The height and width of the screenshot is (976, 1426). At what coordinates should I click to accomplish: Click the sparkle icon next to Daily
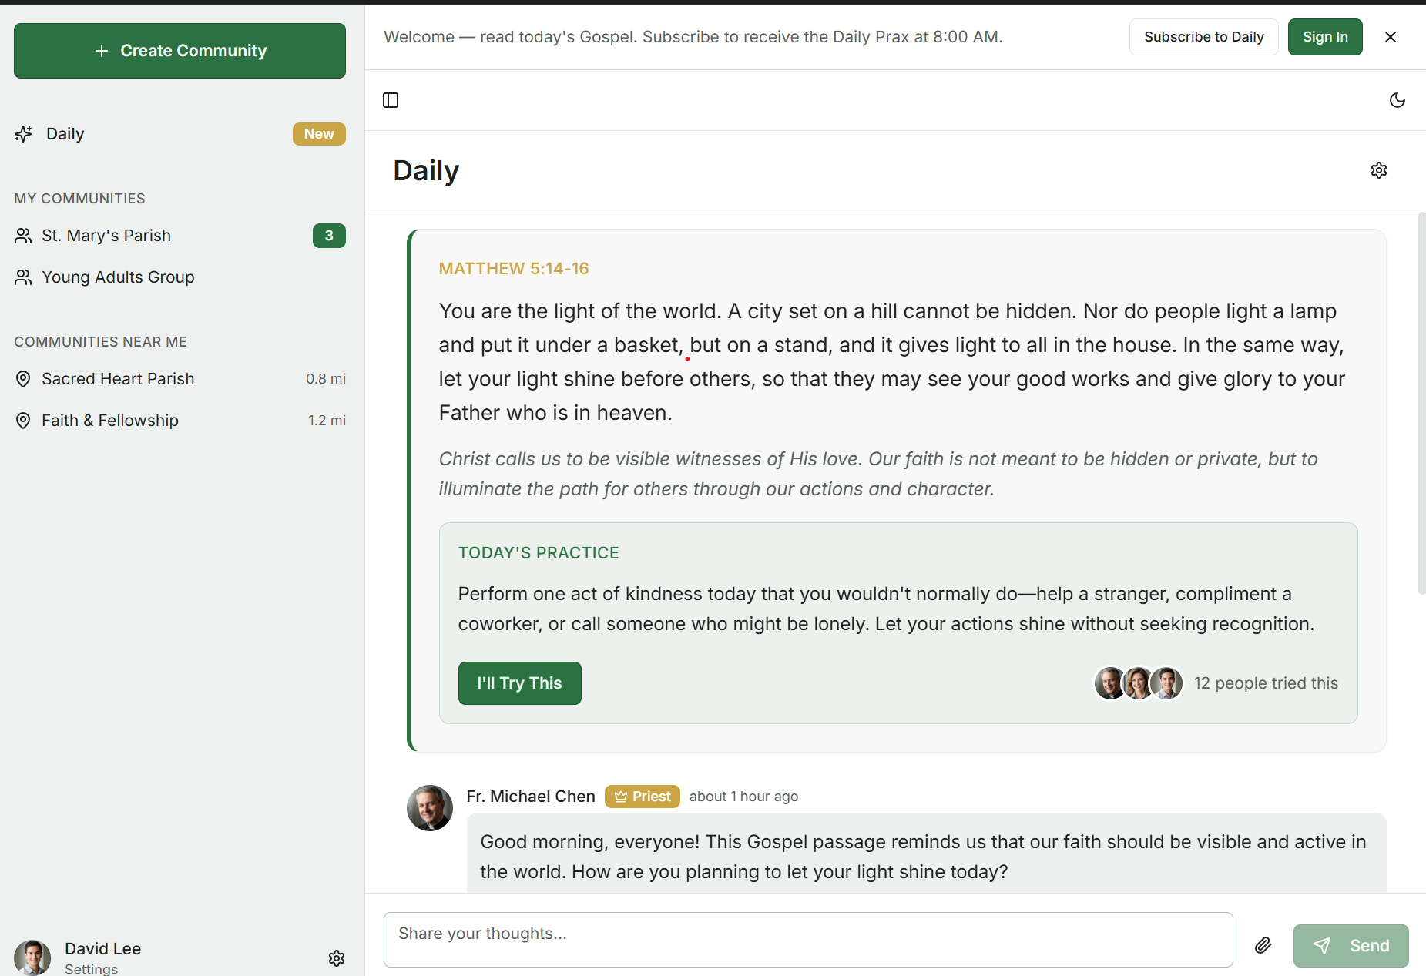tap(23, 133)
